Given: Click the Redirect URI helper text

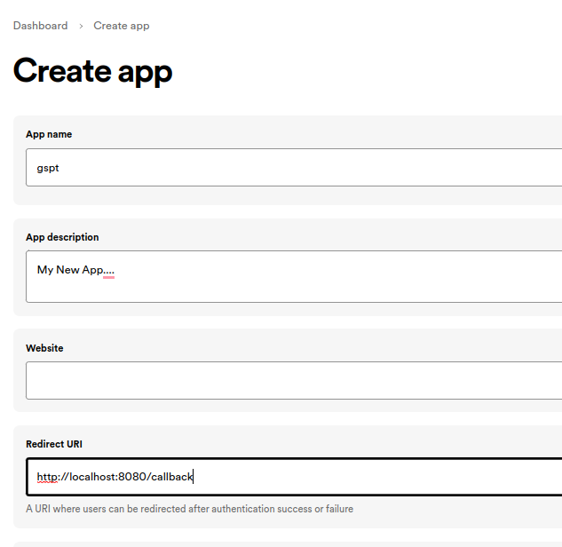Looking at the screenshot, I should pos(189,509).
